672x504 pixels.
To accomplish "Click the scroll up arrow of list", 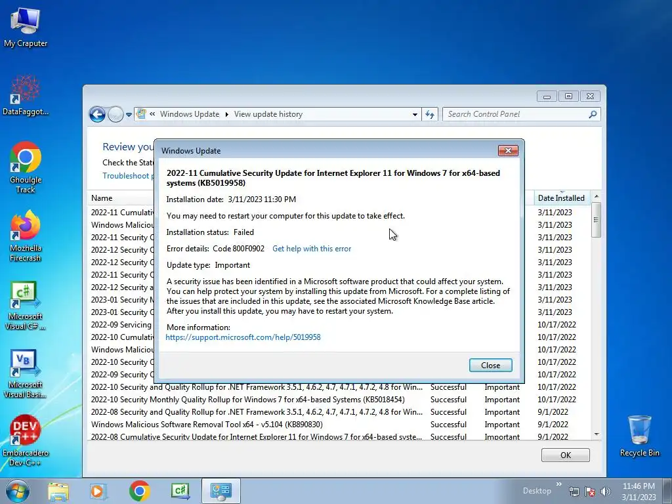I will [596, 196].
